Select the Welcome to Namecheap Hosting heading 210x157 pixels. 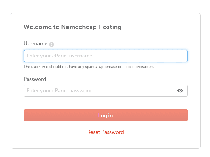(x=72, y=27)
